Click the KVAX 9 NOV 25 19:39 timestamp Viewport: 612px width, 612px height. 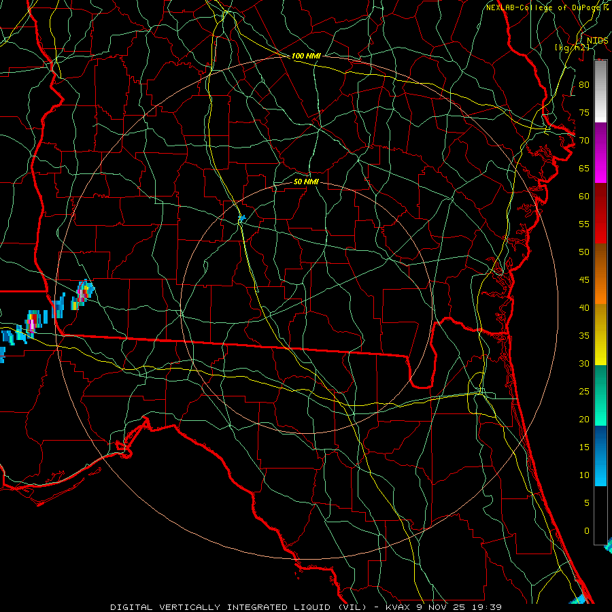click(443, 607)
